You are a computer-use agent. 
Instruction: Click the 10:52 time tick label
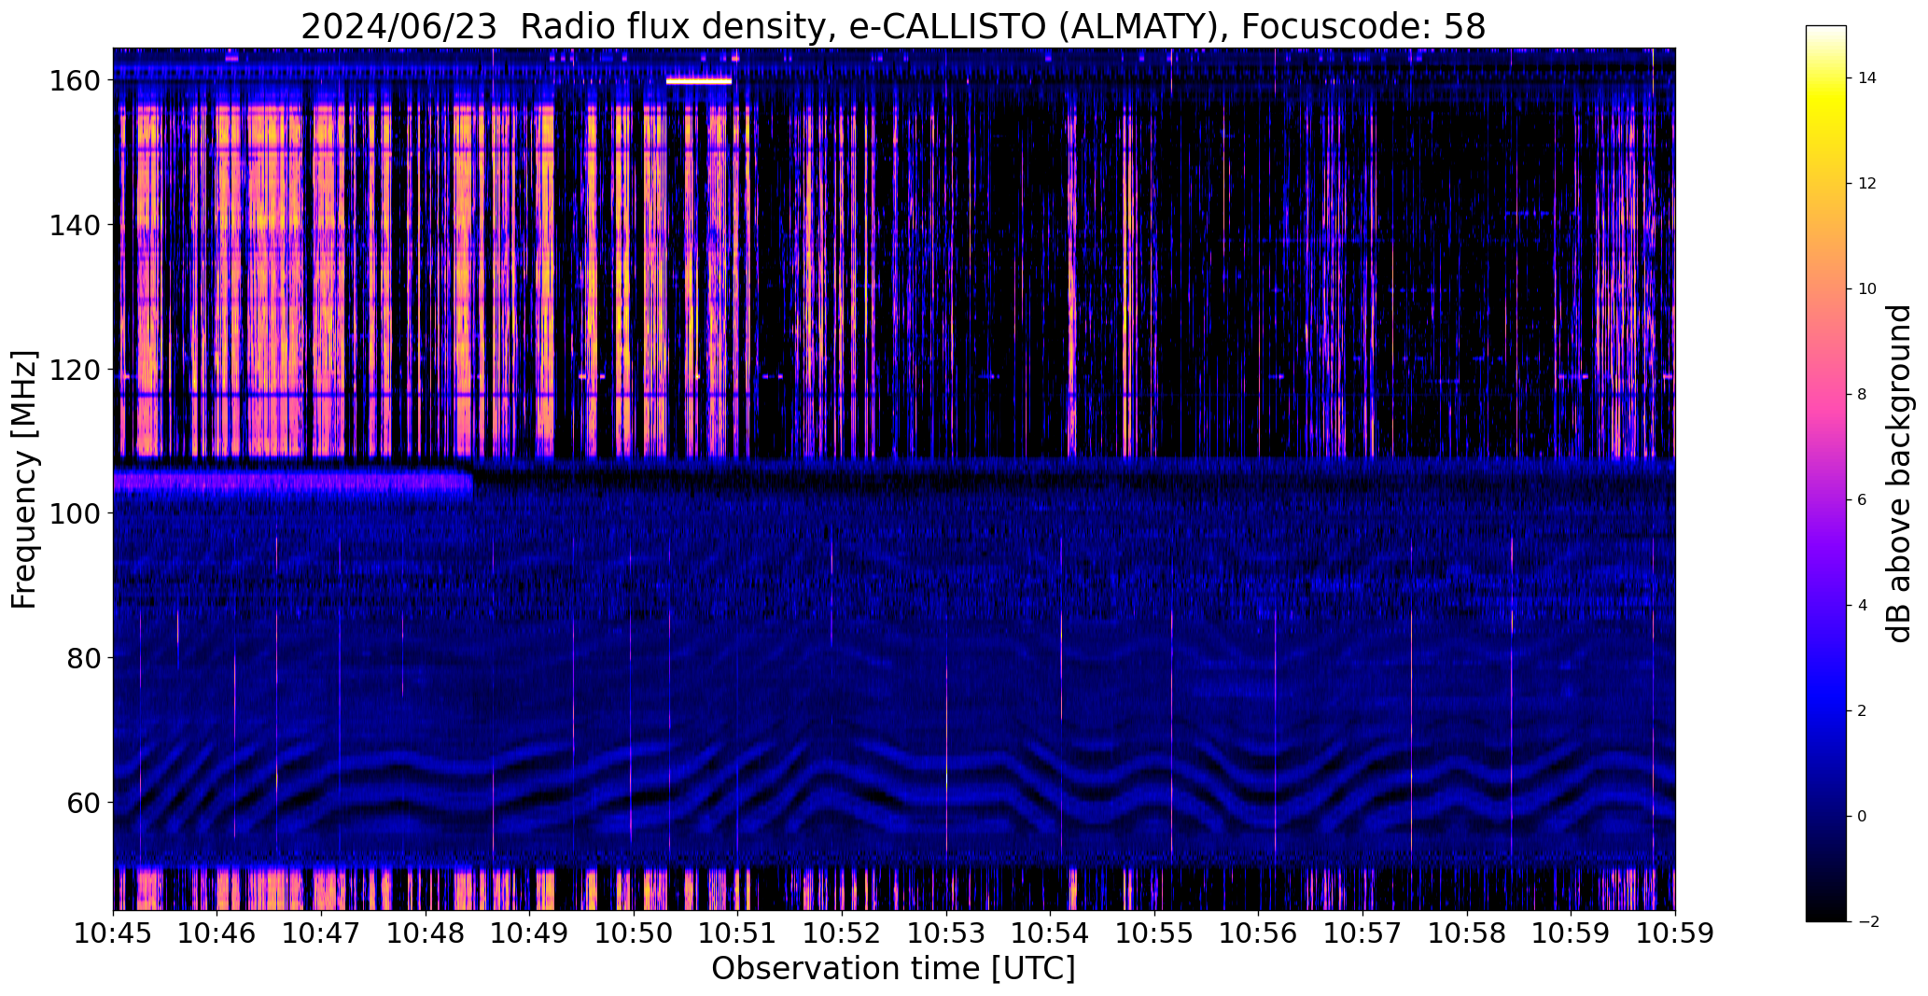click(x=842, y=933)
